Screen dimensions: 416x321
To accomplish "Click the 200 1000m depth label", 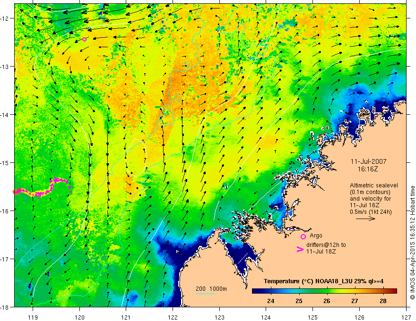I will 211,289.
